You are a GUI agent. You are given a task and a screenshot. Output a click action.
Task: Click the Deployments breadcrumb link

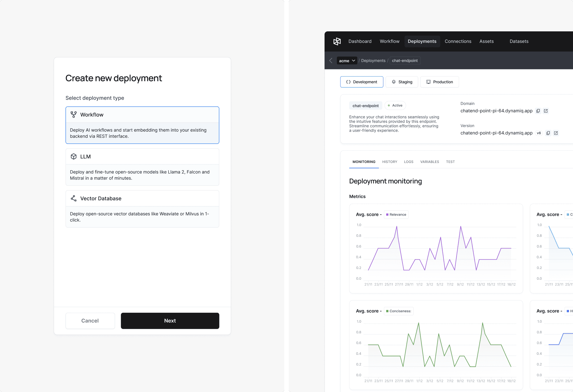coord(373,60)
